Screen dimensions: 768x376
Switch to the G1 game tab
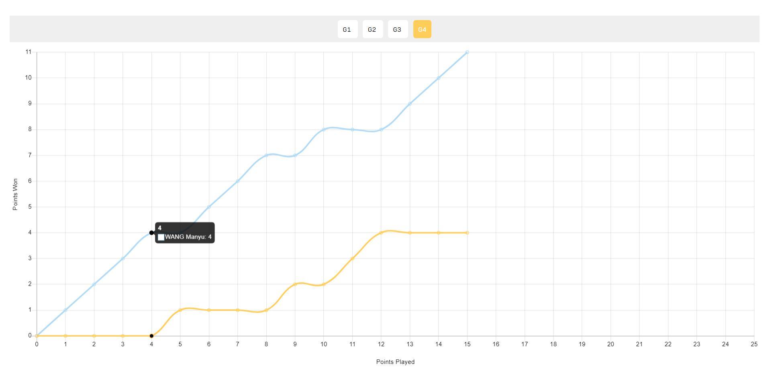pyautogui.click(x=347, y=29)
